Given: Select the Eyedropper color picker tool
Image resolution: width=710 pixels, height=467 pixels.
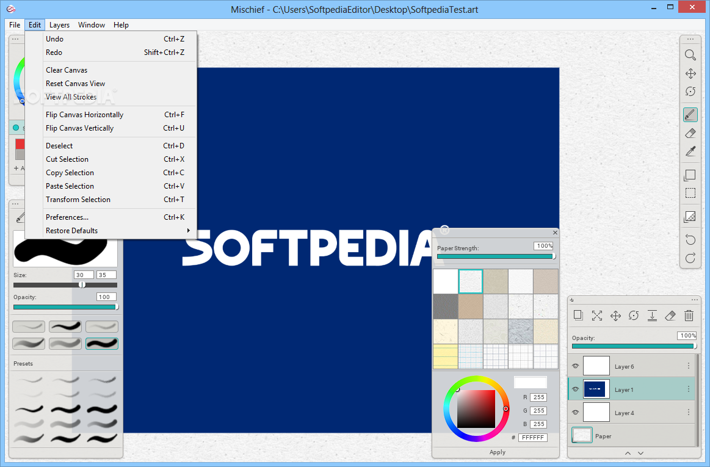Looking at the screenshot, I should coord(690,151).
